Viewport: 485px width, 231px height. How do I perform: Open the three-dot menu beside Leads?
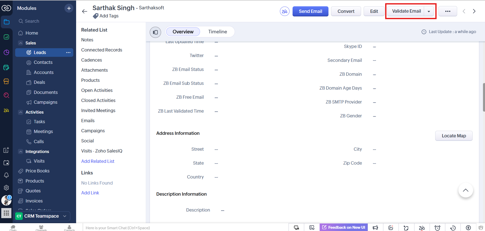[68, 53]
